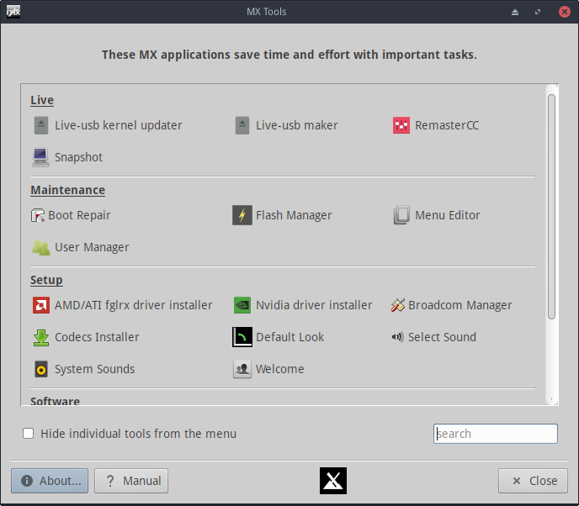Click the MX icon in title bar

point(13,12)
